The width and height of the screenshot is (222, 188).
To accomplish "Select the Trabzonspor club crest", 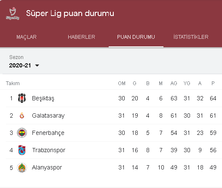I will [x=22, y=150].
